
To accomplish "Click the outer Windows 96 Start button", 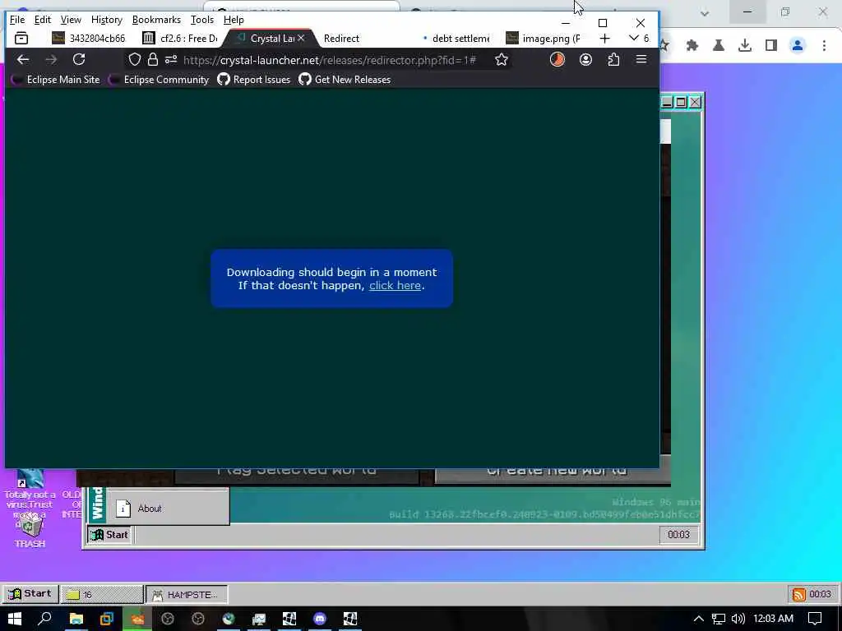I will pos(30,593).
